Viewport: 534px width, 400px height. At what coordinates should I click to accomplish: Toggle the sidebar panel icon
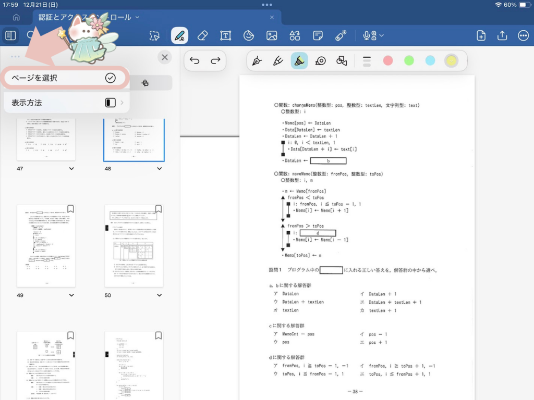click(x=10, y=35)
